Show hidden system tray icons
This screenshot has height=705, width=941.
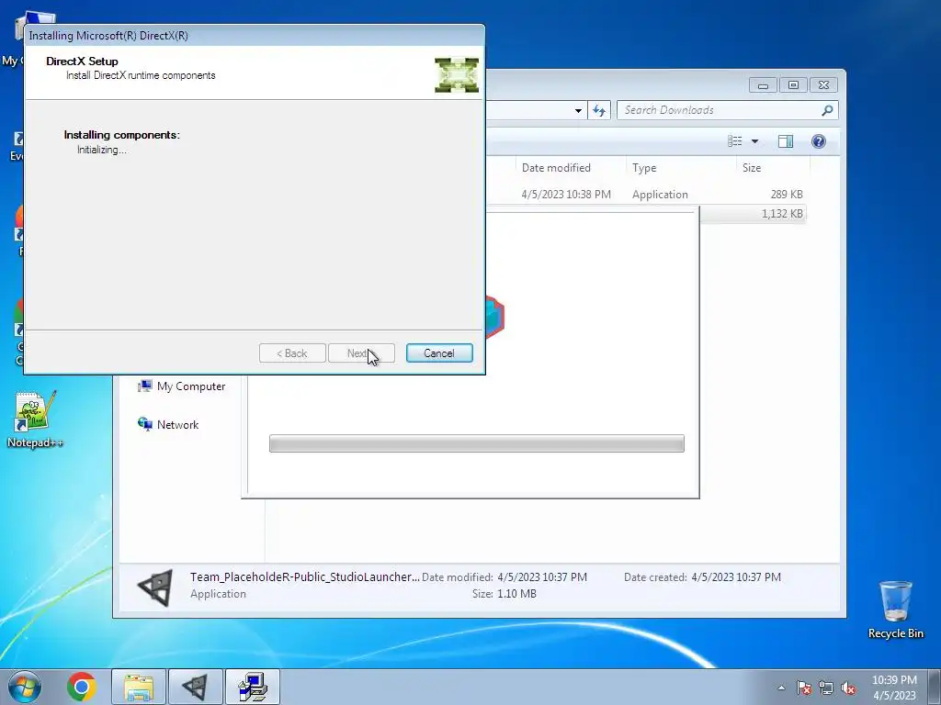click(x=781, y=688)
